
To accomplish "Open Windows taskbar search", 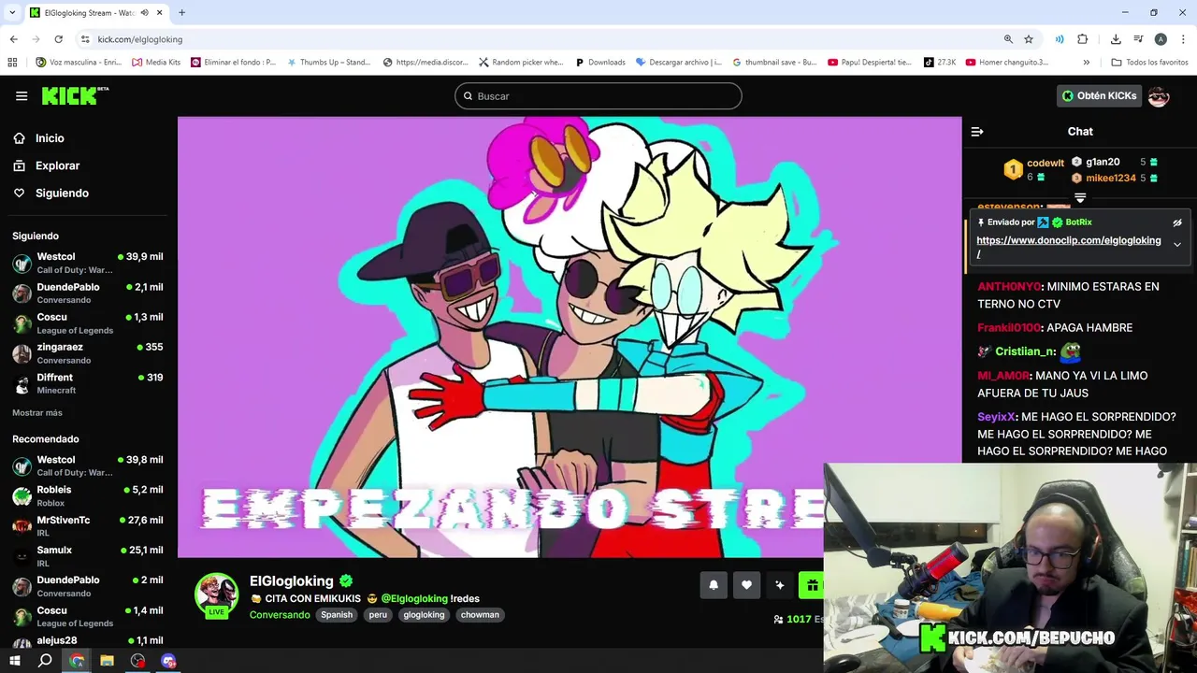I will coord(45,661).
